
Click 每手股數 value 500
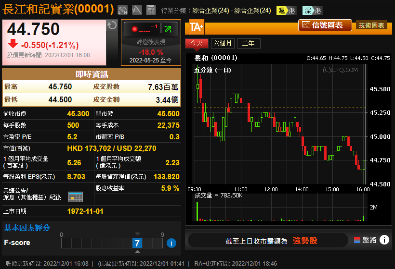(x=73, y=125)
